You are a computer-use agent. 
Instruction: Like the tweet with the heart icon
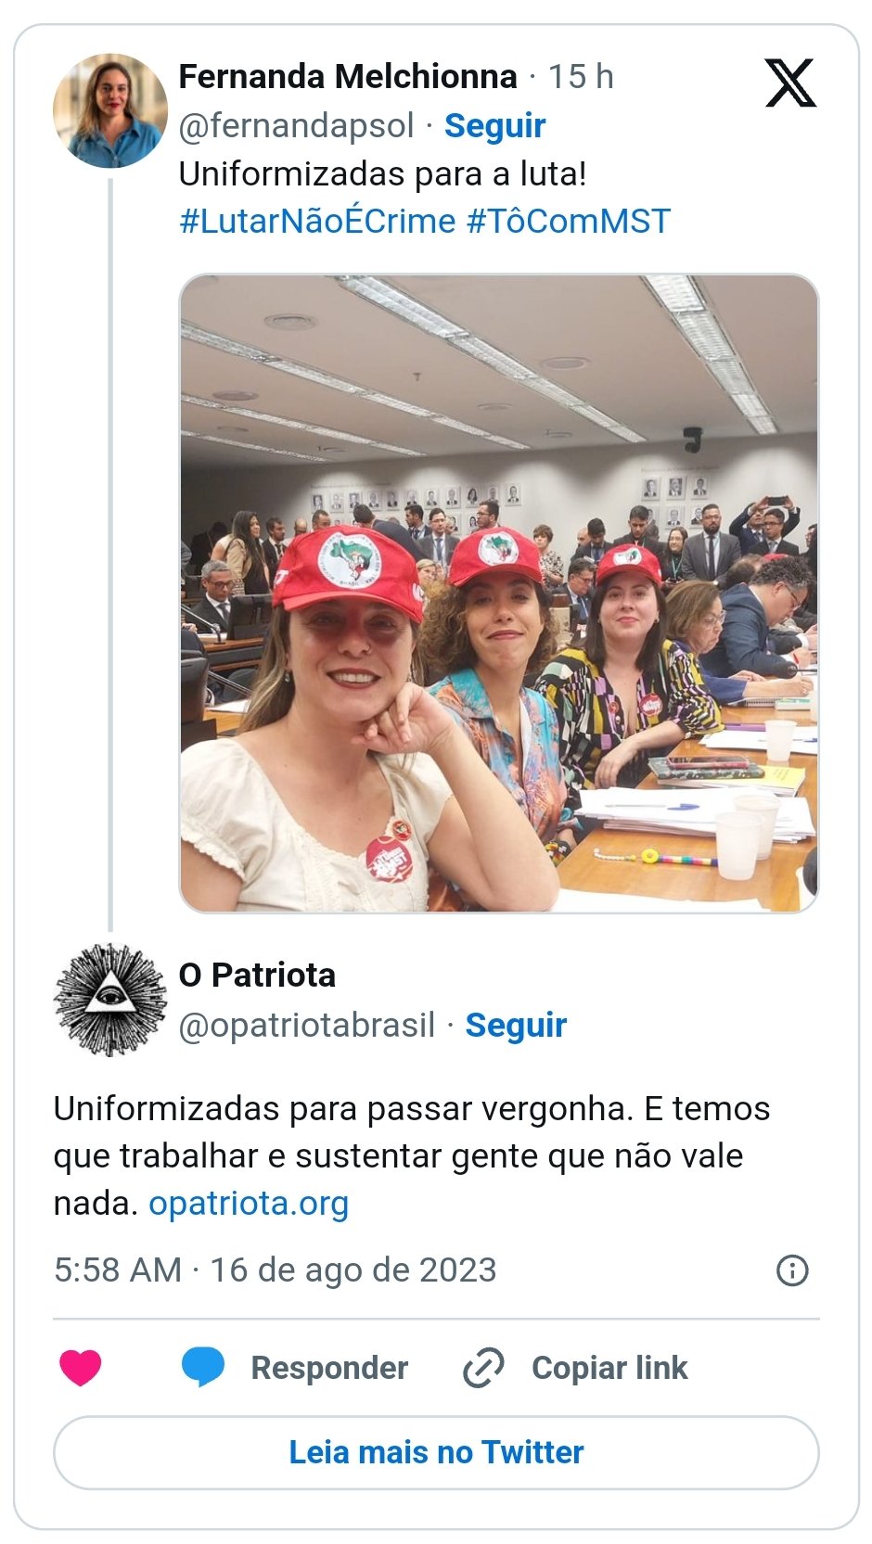pos(81,1368)
